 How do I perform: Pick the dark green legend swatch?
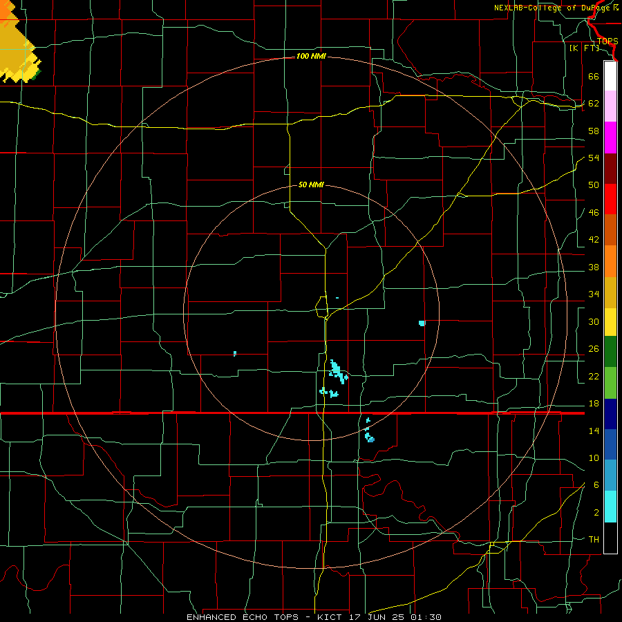pos(610,352)
